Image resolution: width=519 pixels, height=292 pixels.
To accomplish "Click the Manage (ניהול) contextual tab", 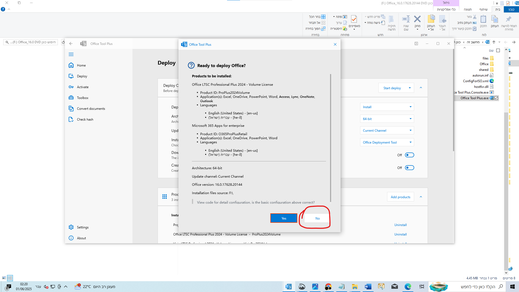I will pos(446,3).
